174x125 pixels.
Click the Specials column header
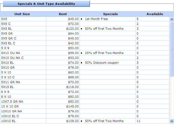pos(110,14)
